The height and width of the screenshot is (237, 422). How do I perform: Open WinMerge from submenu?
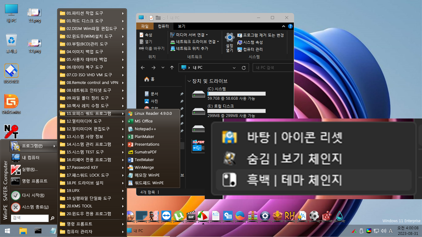tap(153, 168)
